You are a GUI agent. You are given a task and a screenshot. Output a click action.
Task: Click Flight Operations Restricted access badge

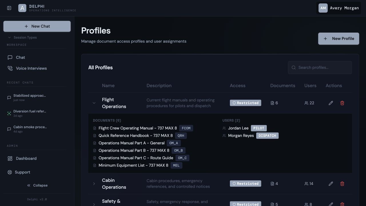pyautogui.click(x=245, y=103)
